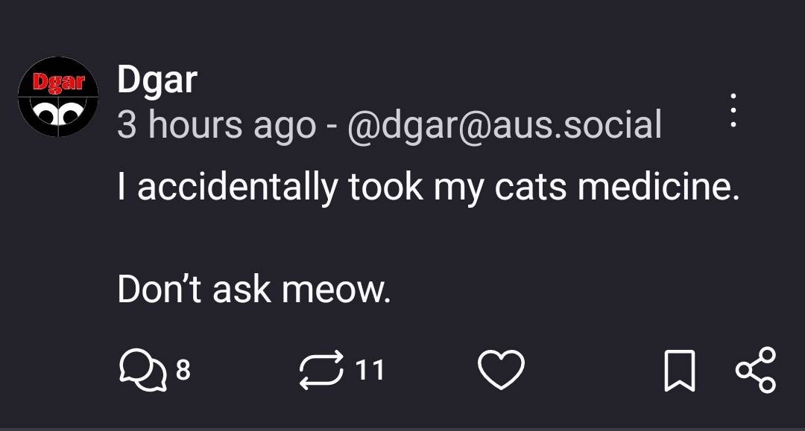Favorite the post with the heart icon
The image size is (805, 431).
[x=501, y=370]
